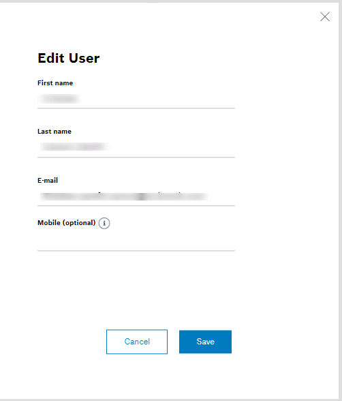
Task: Place cursor in the empty Mobile field
Action: (x=136, y=240)
